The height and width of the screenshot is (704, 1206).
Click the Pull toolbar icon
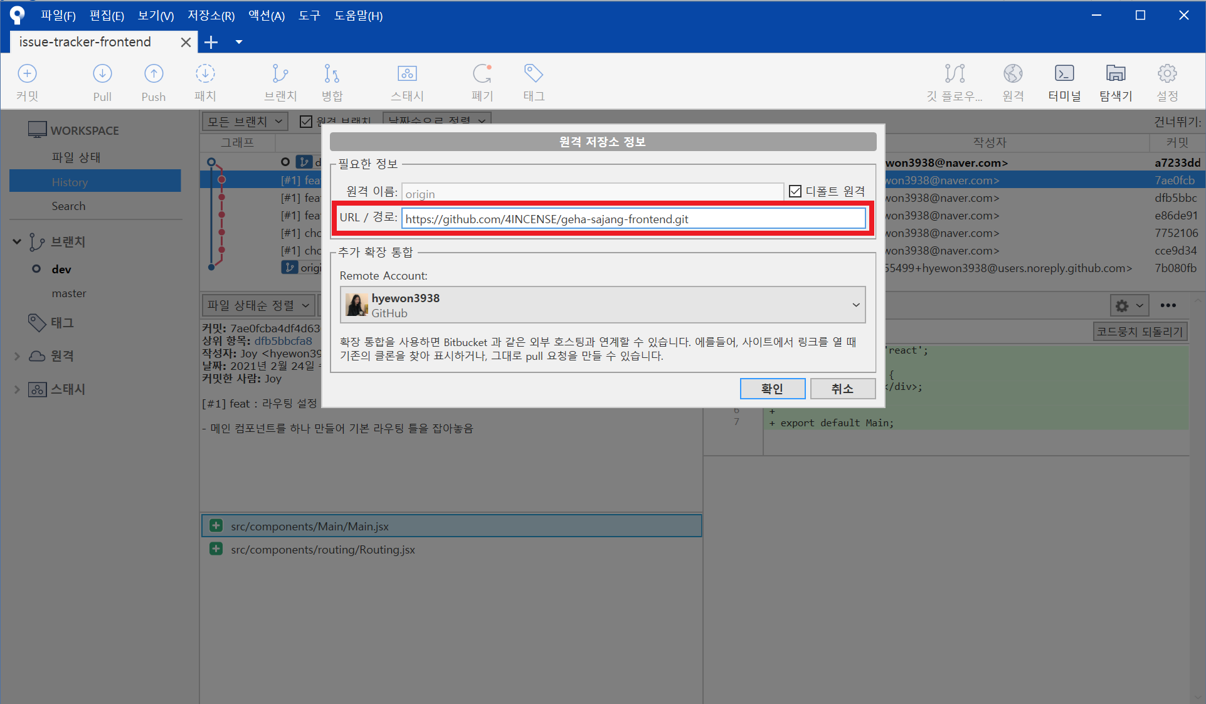[x=102, y=81]
